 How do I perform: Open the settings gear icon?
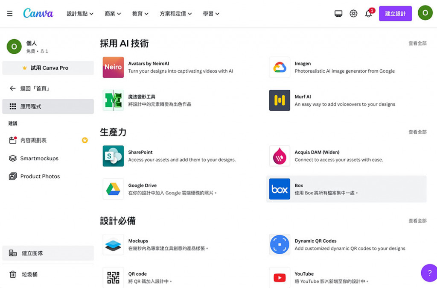(353, 13)
